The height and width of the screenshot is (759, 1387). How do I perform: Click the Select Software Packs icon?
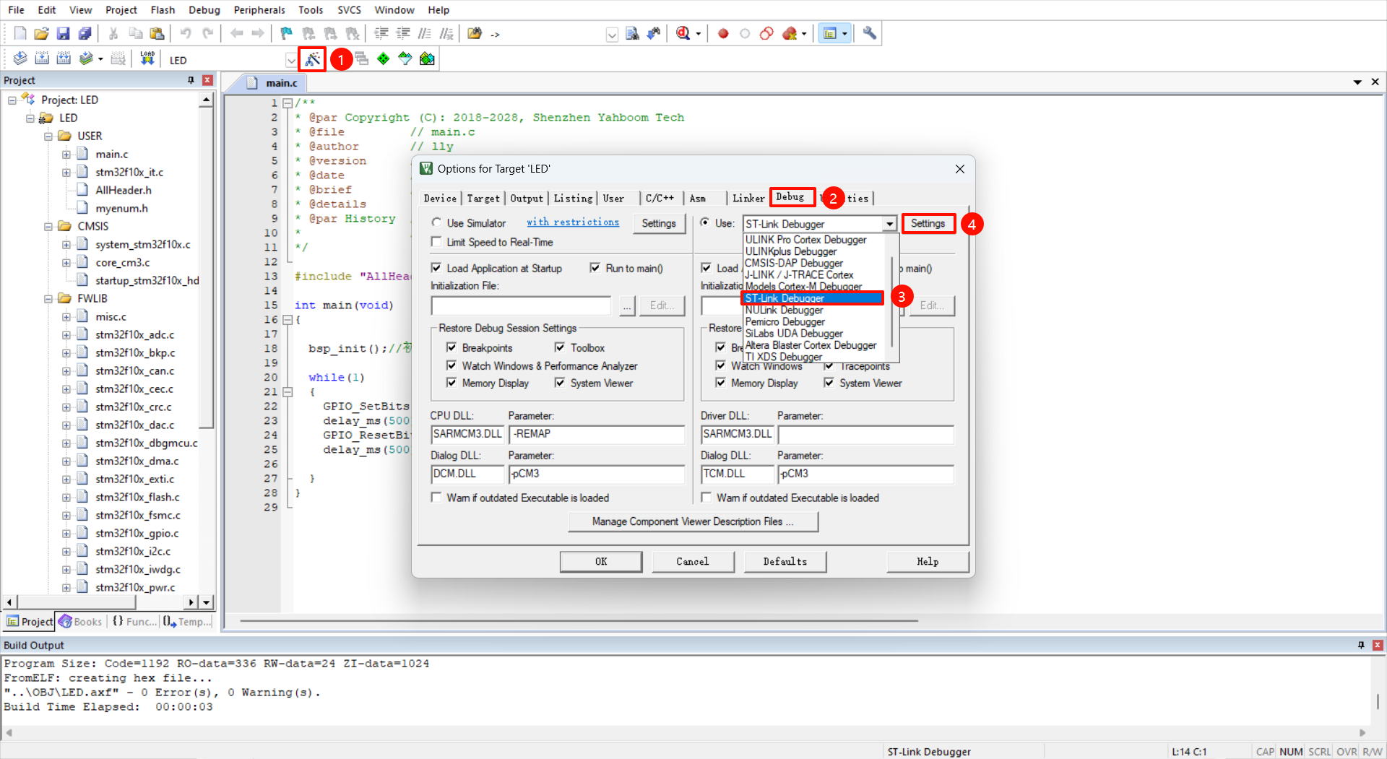pos(405,59)
